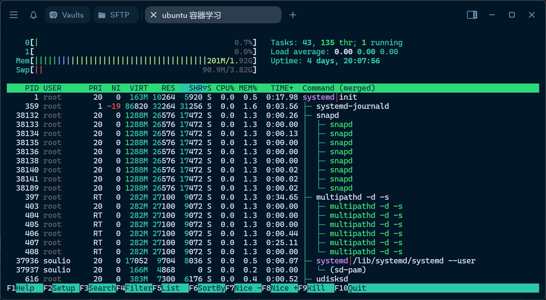The image size is (546, 300).
Task: Select the ubuntu 容器学习 terminal tab
Action: coord(213,15)
